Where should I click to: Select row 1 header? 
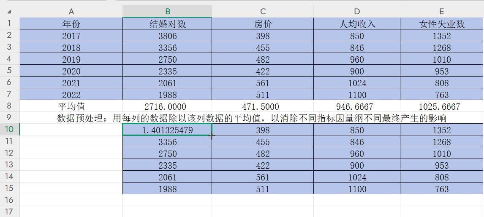10,24
